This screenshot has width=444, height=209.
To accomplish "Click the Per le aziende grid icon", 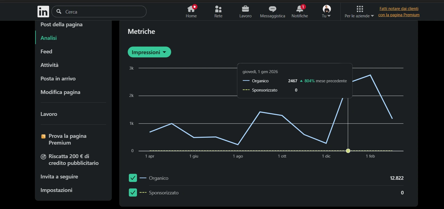I will [360, 9].
